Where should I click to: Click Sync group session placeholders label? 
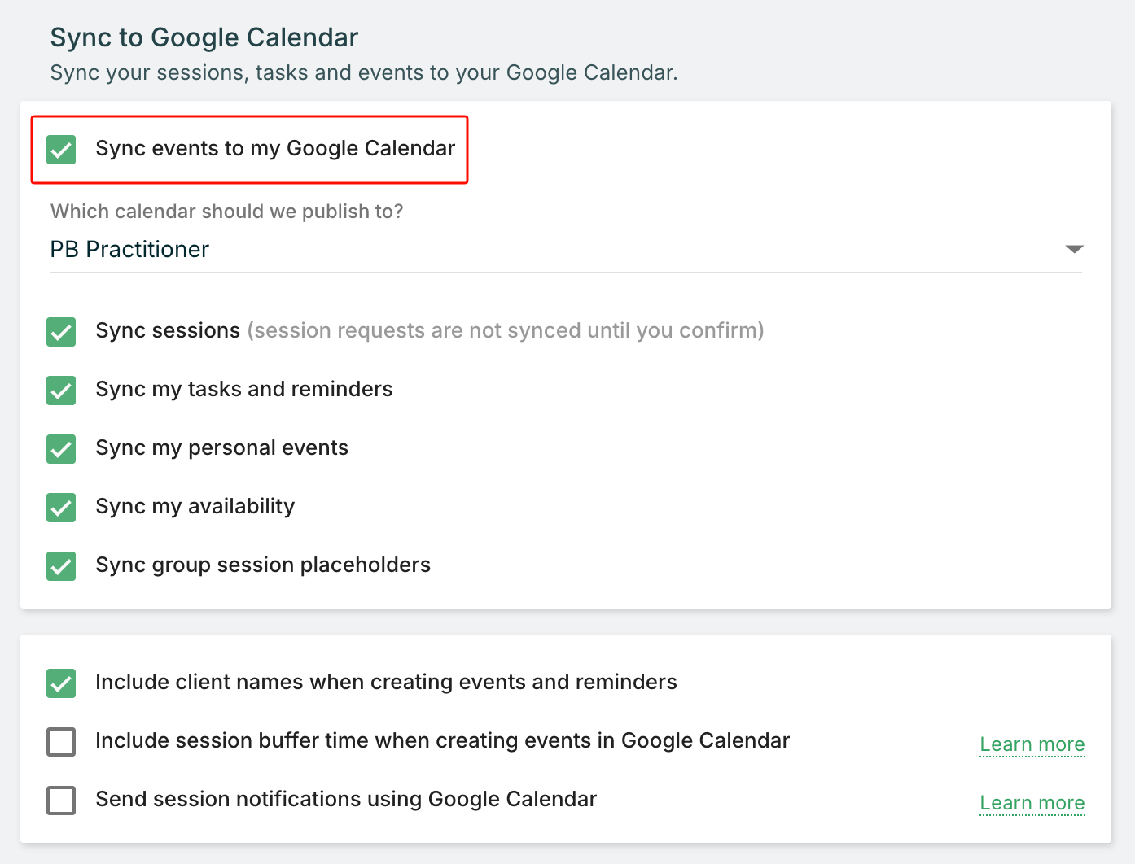click(262, 565)
